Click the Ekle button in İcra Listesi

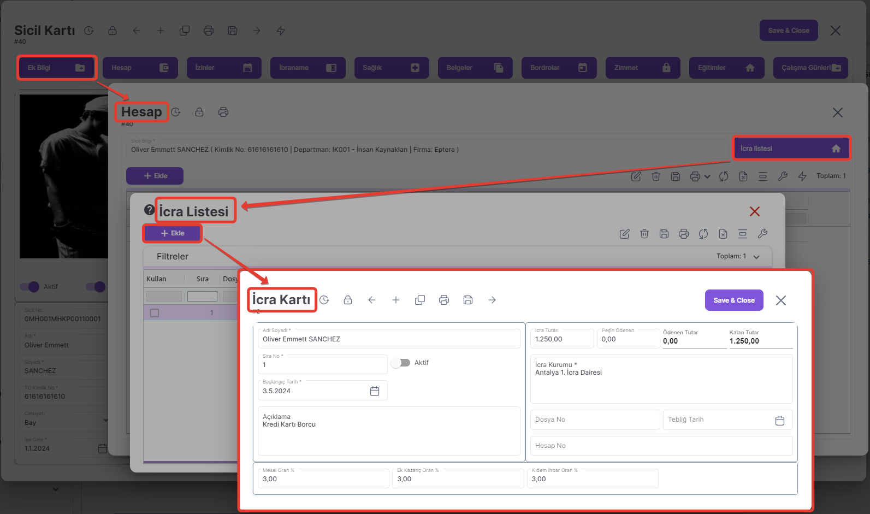point(173,233)
